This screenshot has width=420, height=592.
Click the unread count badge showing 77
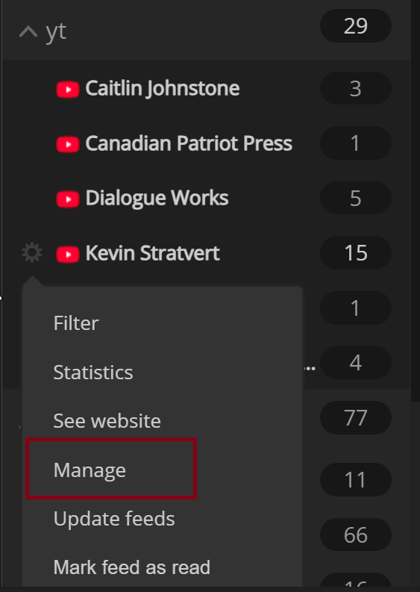pyautogui.click(x=356, y=417)
